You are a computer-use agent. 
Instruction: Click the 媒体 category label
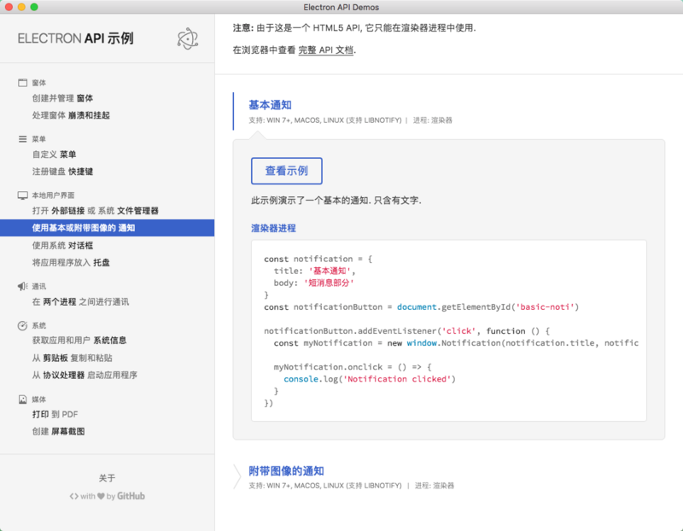point(39,399)
